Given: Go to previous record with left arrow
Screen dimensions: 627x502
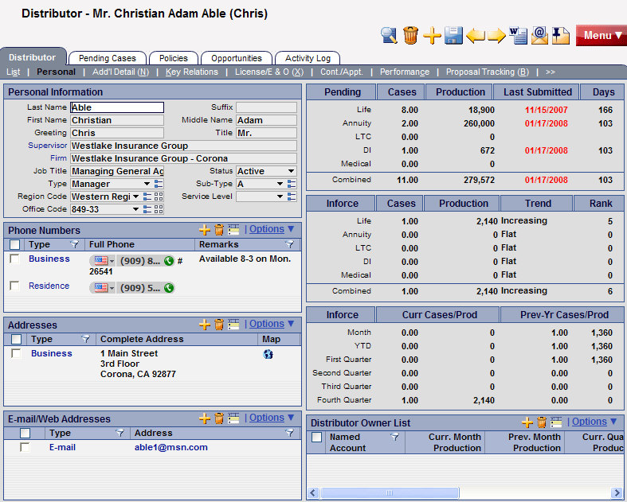Looking at the screenshot, I should coord(476,35).
